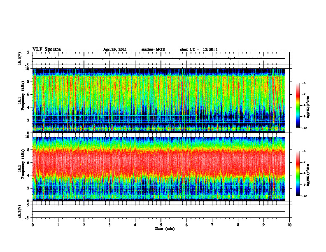Click the "-6" label on the ch.2 colorbar

point(304,151)
